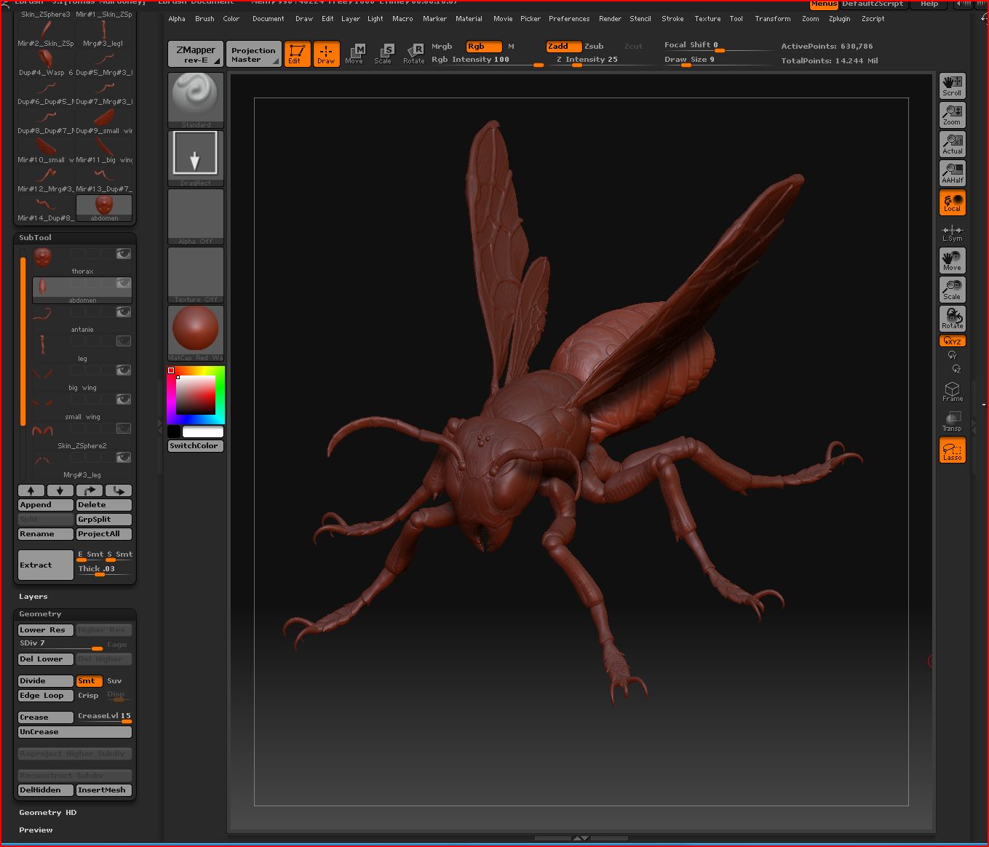989x847 pixels.
Task: Toggle visibility eye of thorax subtool
Action: coord(124,253)
